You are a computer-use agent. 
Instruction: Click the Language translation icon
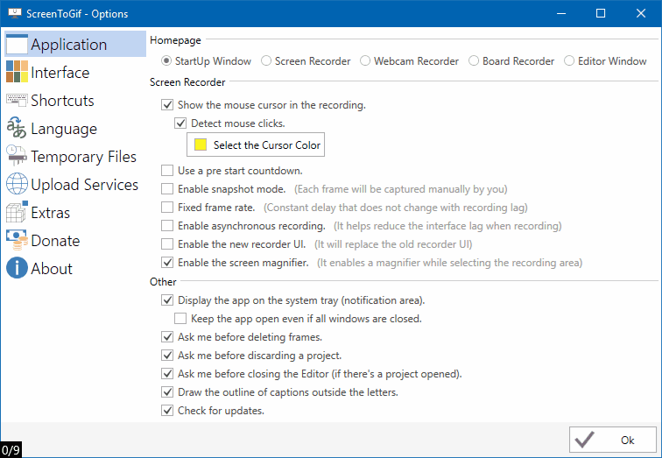tap(17, 128)
